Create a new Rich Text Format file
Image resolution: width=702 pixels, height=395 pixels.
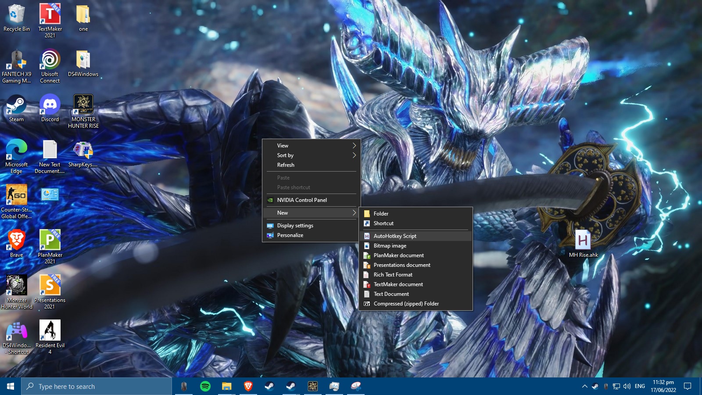[415, 275]
